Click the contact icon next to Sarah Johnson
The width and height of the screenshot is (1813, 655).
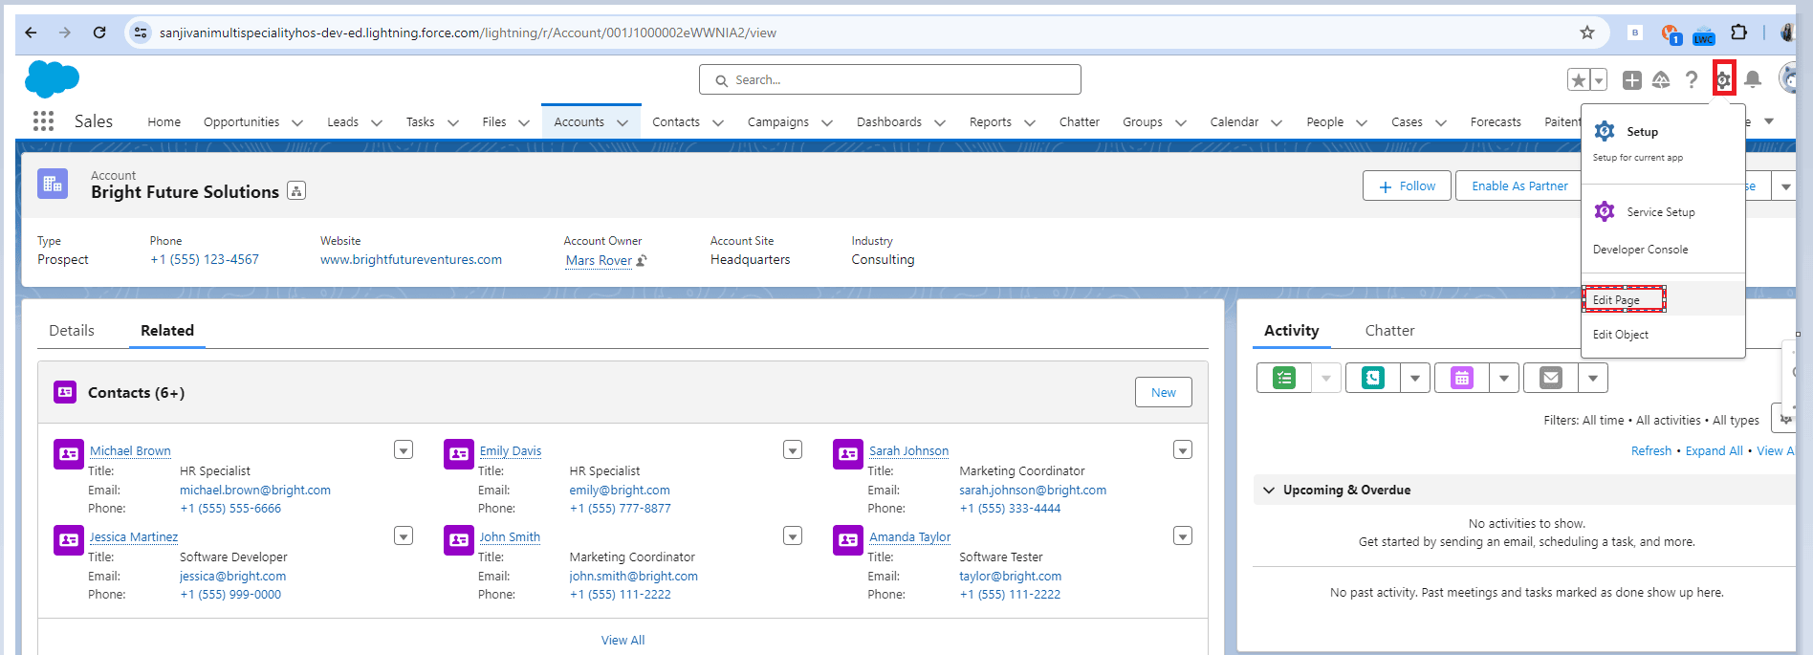(848, 454)
